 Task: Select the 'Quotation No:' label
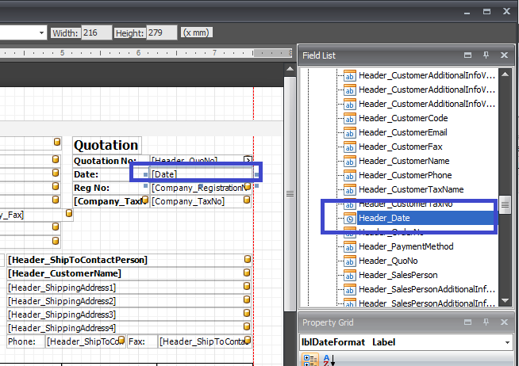[111, 161]
